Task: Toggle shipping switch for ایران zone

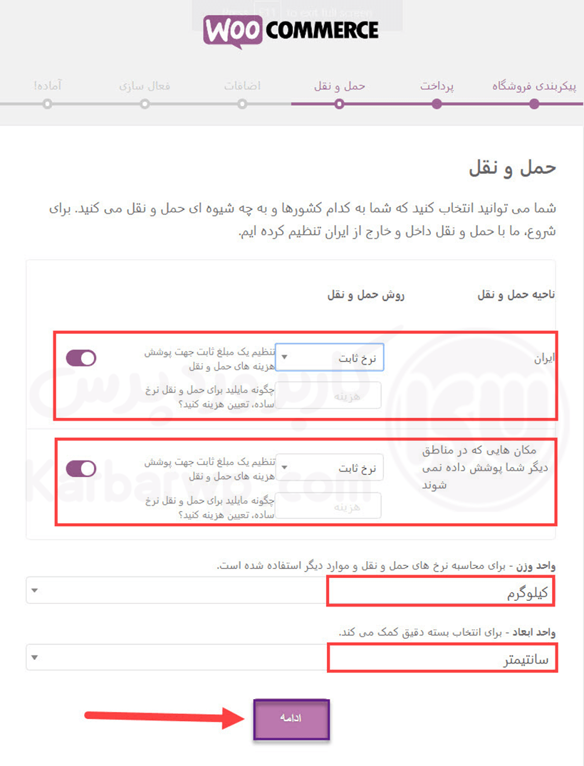Action: coord(81,358)
